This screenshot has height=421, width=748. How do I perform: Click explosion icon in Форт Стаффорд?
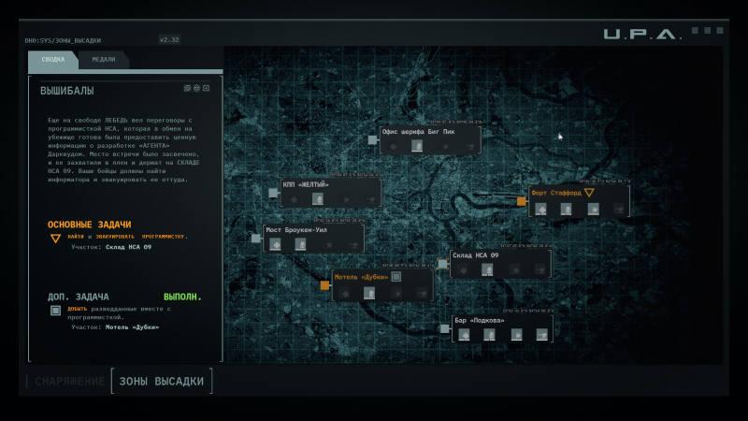(593, 209)
